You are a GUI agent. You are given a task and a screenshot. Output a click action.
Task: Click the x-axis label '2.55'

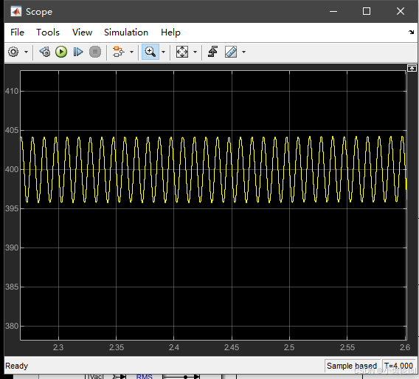(347, 347)
